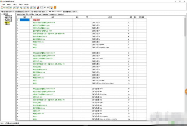Image resolution: width=187 pixels, height=126 pixels.
Task: Click the 灯 toolbar icon
Action: (28, 8)
